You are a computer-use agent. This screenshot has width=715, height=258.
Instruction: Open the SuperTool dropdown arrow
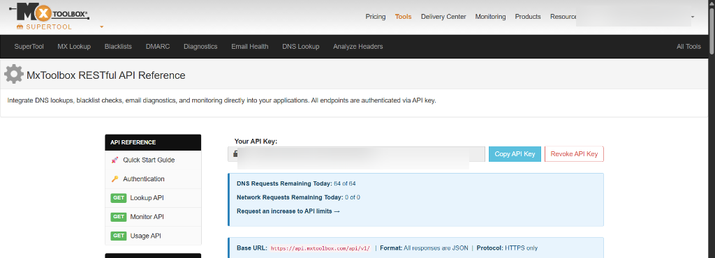[102, 27]
